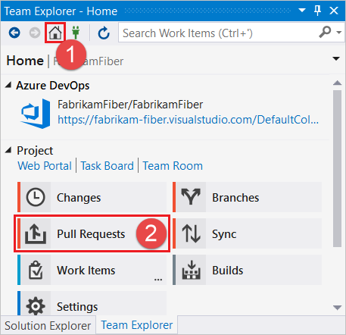This screenshot has width=346, height=335.
Task: Open the Builds tile
Action: click(x=247, y=270)
